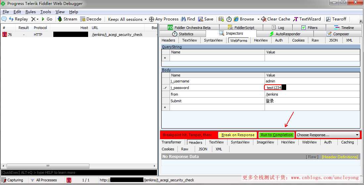This screenshot has width=364, height=185.
Task: Click the [Raw] link in response
Action: coord(312,157)
